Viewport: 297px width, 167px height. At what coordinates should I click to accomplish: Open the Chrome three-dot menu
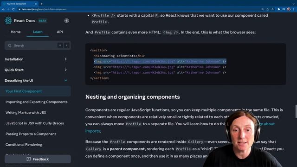pyautogui.click(x=294, y=9)
